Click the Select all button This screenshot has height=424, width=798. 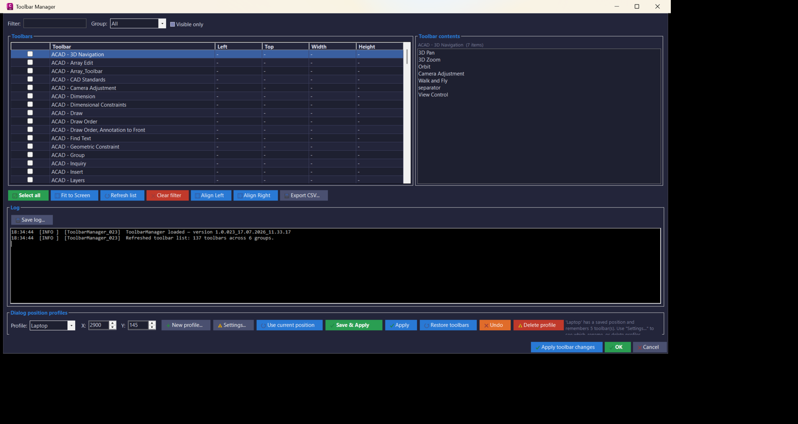28,196
